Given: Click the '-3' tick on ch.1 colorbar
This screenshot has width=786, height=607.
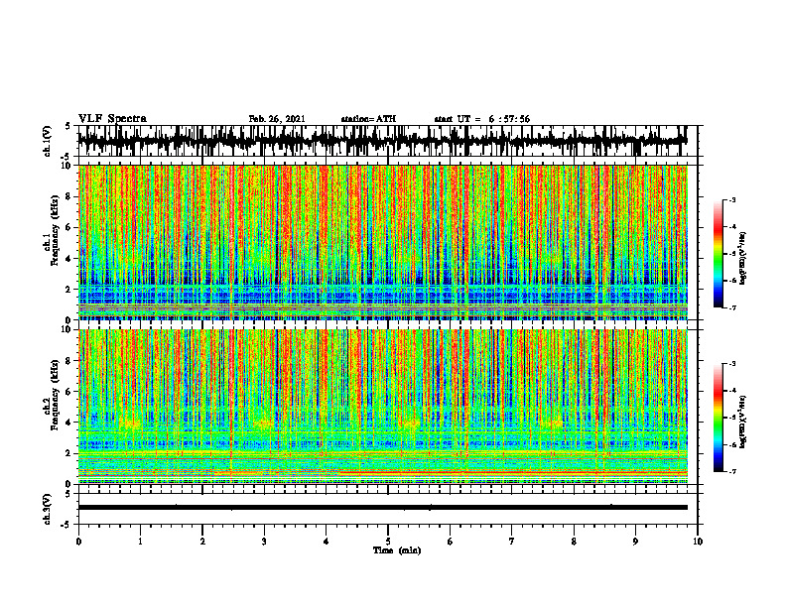Looking at the screenshot, I should point(732,199).
